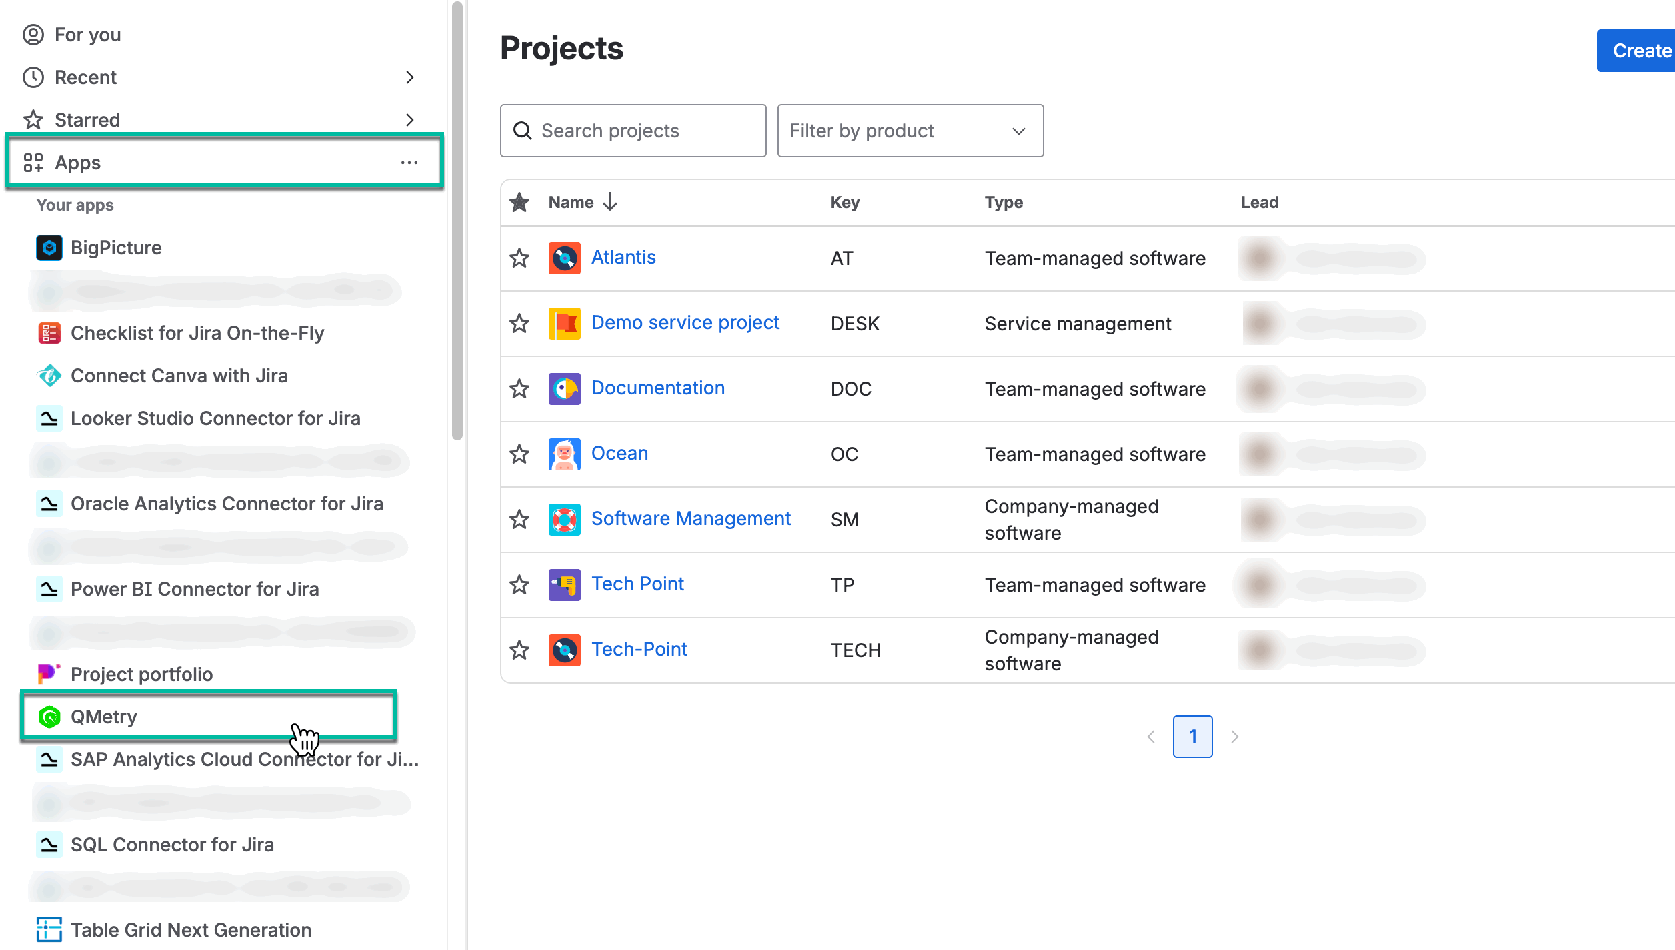
Task: Click the Demo service project flag icon
Action: [564, 322]
